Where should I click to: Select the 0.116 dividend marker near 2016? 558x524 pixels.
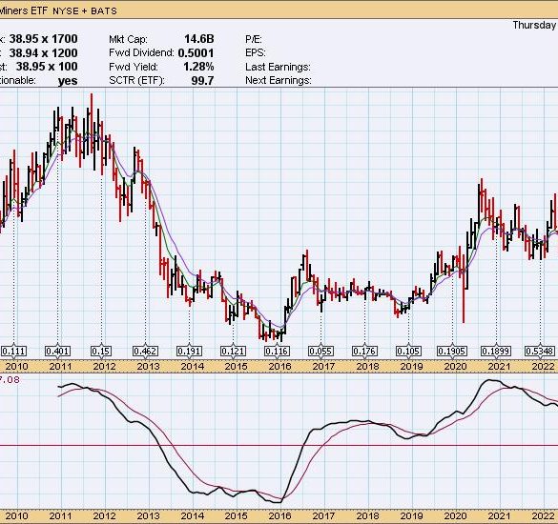(277, 352)
